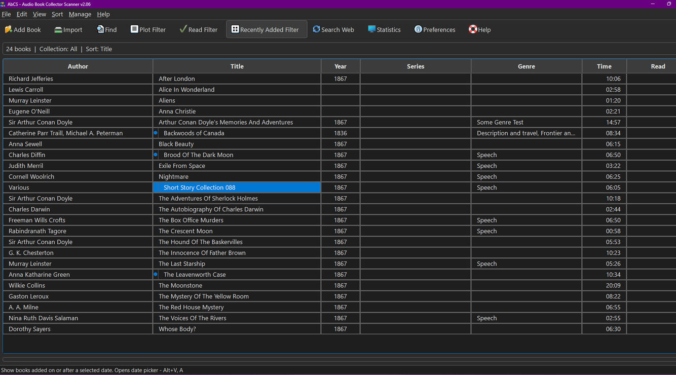
Task: Click the blue dot beside Backwoods Of Canada
Action: [x=156, y=133]
